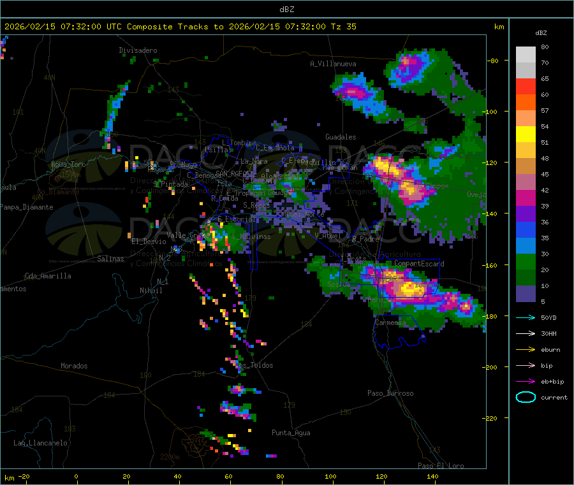
Task: Pick the bright green 20-30 dBZ swatch
Action: [x=526, y=261]
